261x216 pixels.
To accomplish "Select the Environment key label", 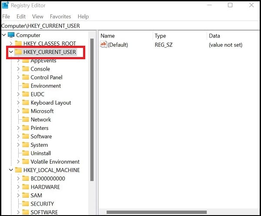I will click(x=46, y=86).
